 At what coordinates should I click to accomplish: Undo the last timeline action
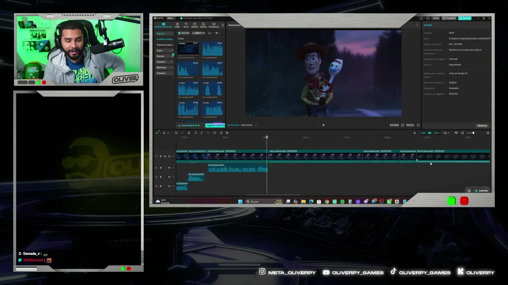[176, 133]
